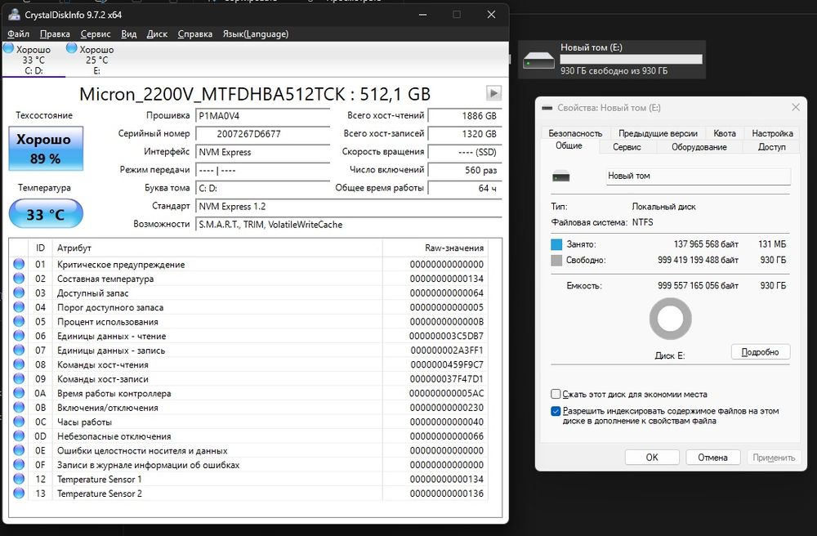Switch to the Оборудование tab
This screenshot has height=536, width=817.
(x=699, y=147)
